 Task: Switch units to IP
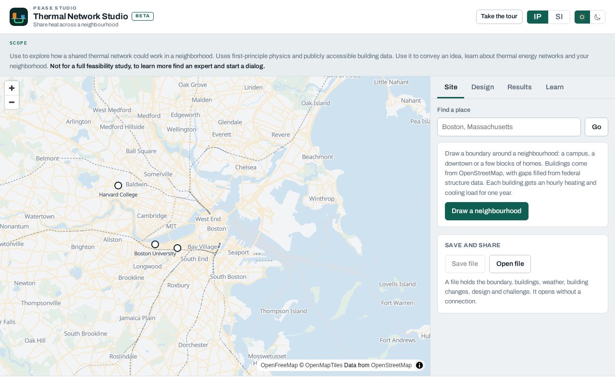(x=538, y=17)
